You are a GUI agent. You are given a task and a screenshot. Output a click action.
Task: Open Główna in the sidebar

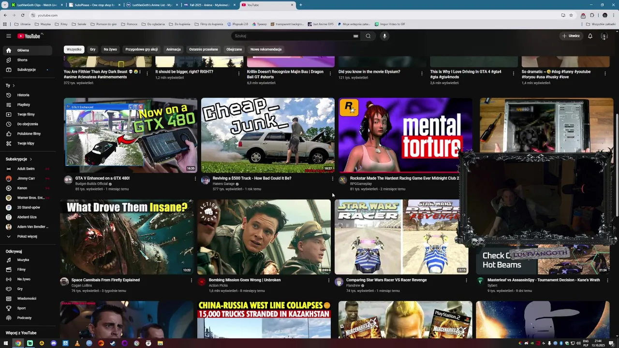pyautogui.click(x=29, y=50)
